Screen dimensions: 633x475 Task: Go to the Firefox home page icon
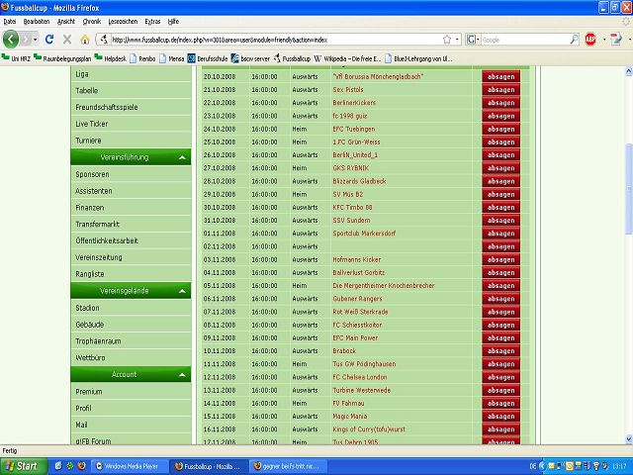(x=85, y=40)
